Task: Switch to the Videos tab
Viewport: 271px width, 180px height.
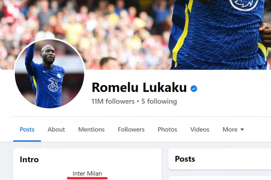Action: tap(200, 129)
